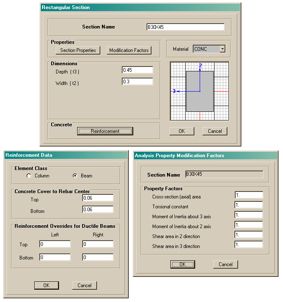Viewport: 283px width, 302px height.
Task: Click the axis 2 label in preview
Action: (x=200, y=66)
